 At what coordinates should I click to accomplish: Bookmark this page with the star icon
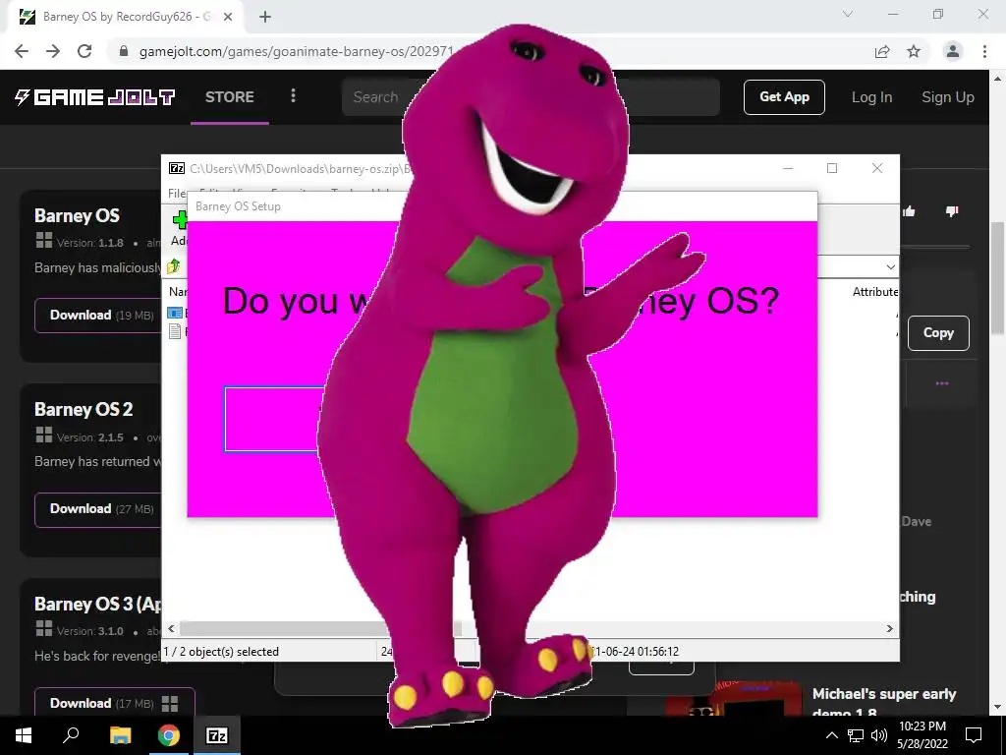[x=914, y=51]
